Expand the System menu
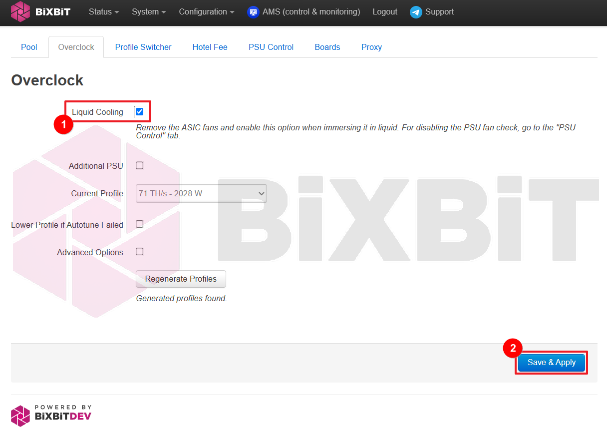The image size is (607, 434). tap(149, 11)
